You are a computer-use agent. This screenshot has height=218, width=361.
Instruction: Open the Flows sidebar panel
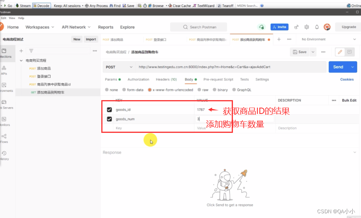[4, 138]
